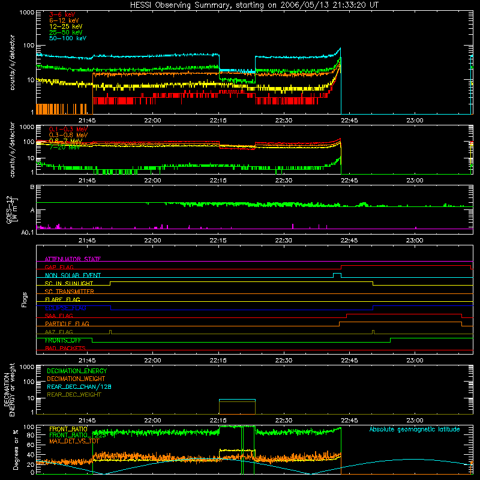Click the 'Degrees or %' axis title
Image resolution: width=480 pixels, height=480 pixels.
(16, 449)
